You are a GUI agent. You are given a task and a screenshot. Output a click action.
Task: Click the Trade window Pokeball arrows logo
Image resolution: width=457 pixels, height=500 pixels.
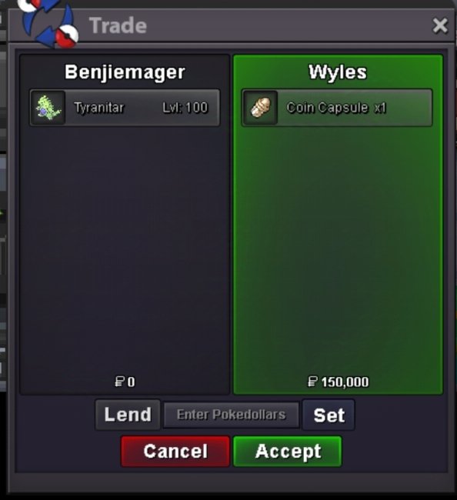pyautogui.click(x=48, y=23)
